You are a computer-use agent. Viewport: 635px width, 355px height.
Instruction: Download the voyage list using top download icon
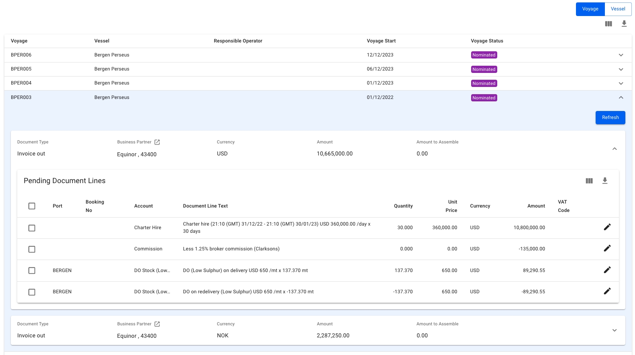pyautogui.click(x=624, y=24)
